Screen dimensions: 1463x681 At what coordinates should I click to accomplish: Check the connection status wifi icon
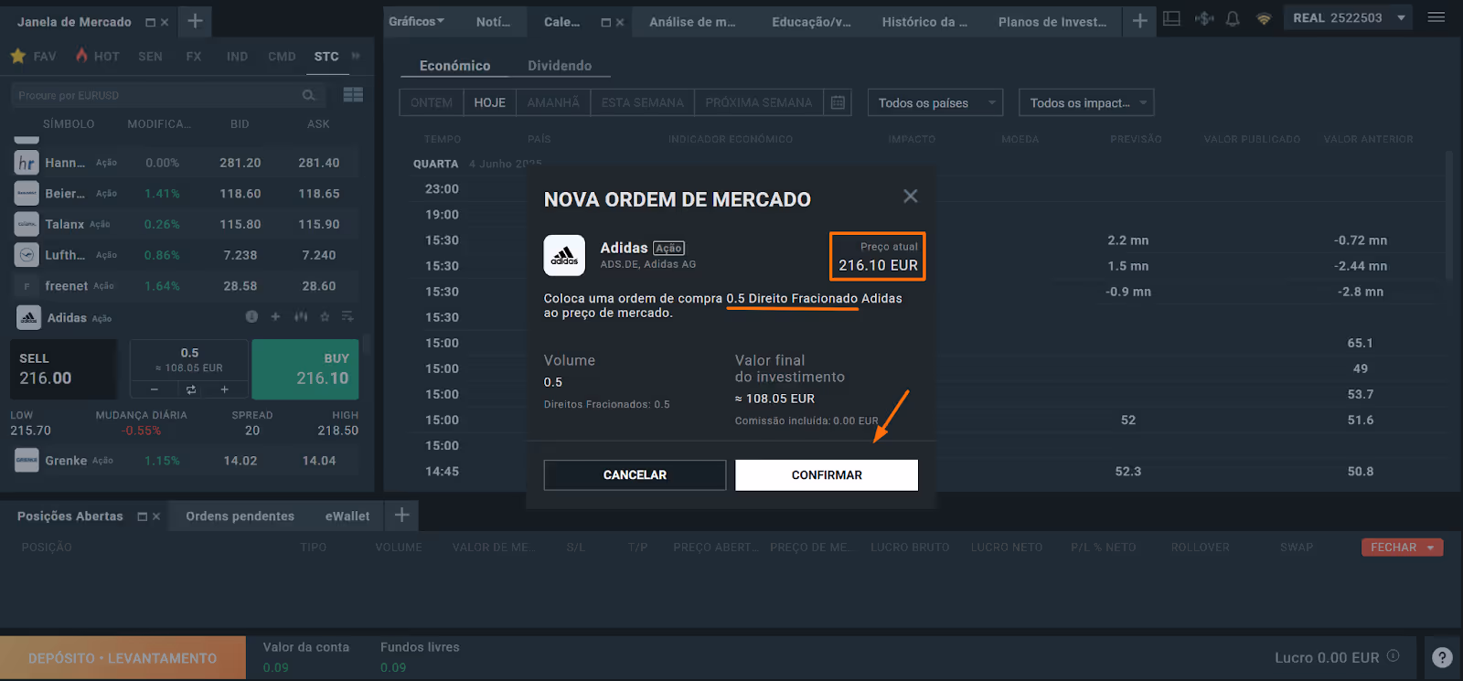[1264, 18]
